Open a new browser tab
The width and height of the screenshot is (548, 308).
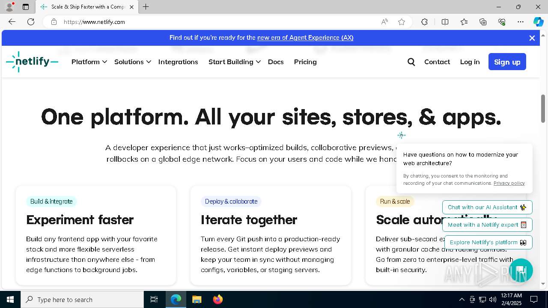146,7
